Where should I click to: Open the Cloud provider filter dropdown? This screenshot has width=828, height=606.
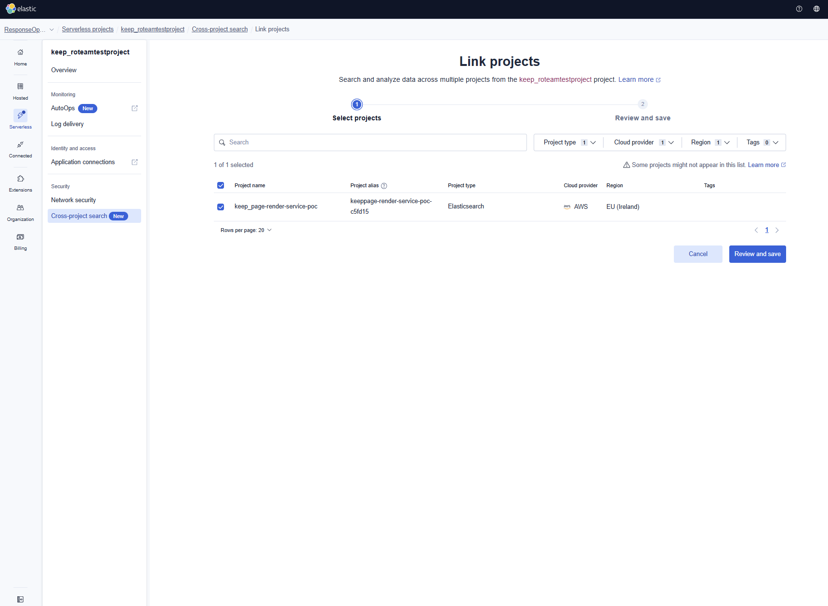(644, 142)
